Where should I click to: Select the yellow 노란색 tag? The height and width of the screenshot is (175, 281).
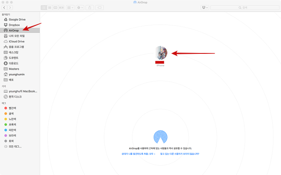tap(20, 119)
